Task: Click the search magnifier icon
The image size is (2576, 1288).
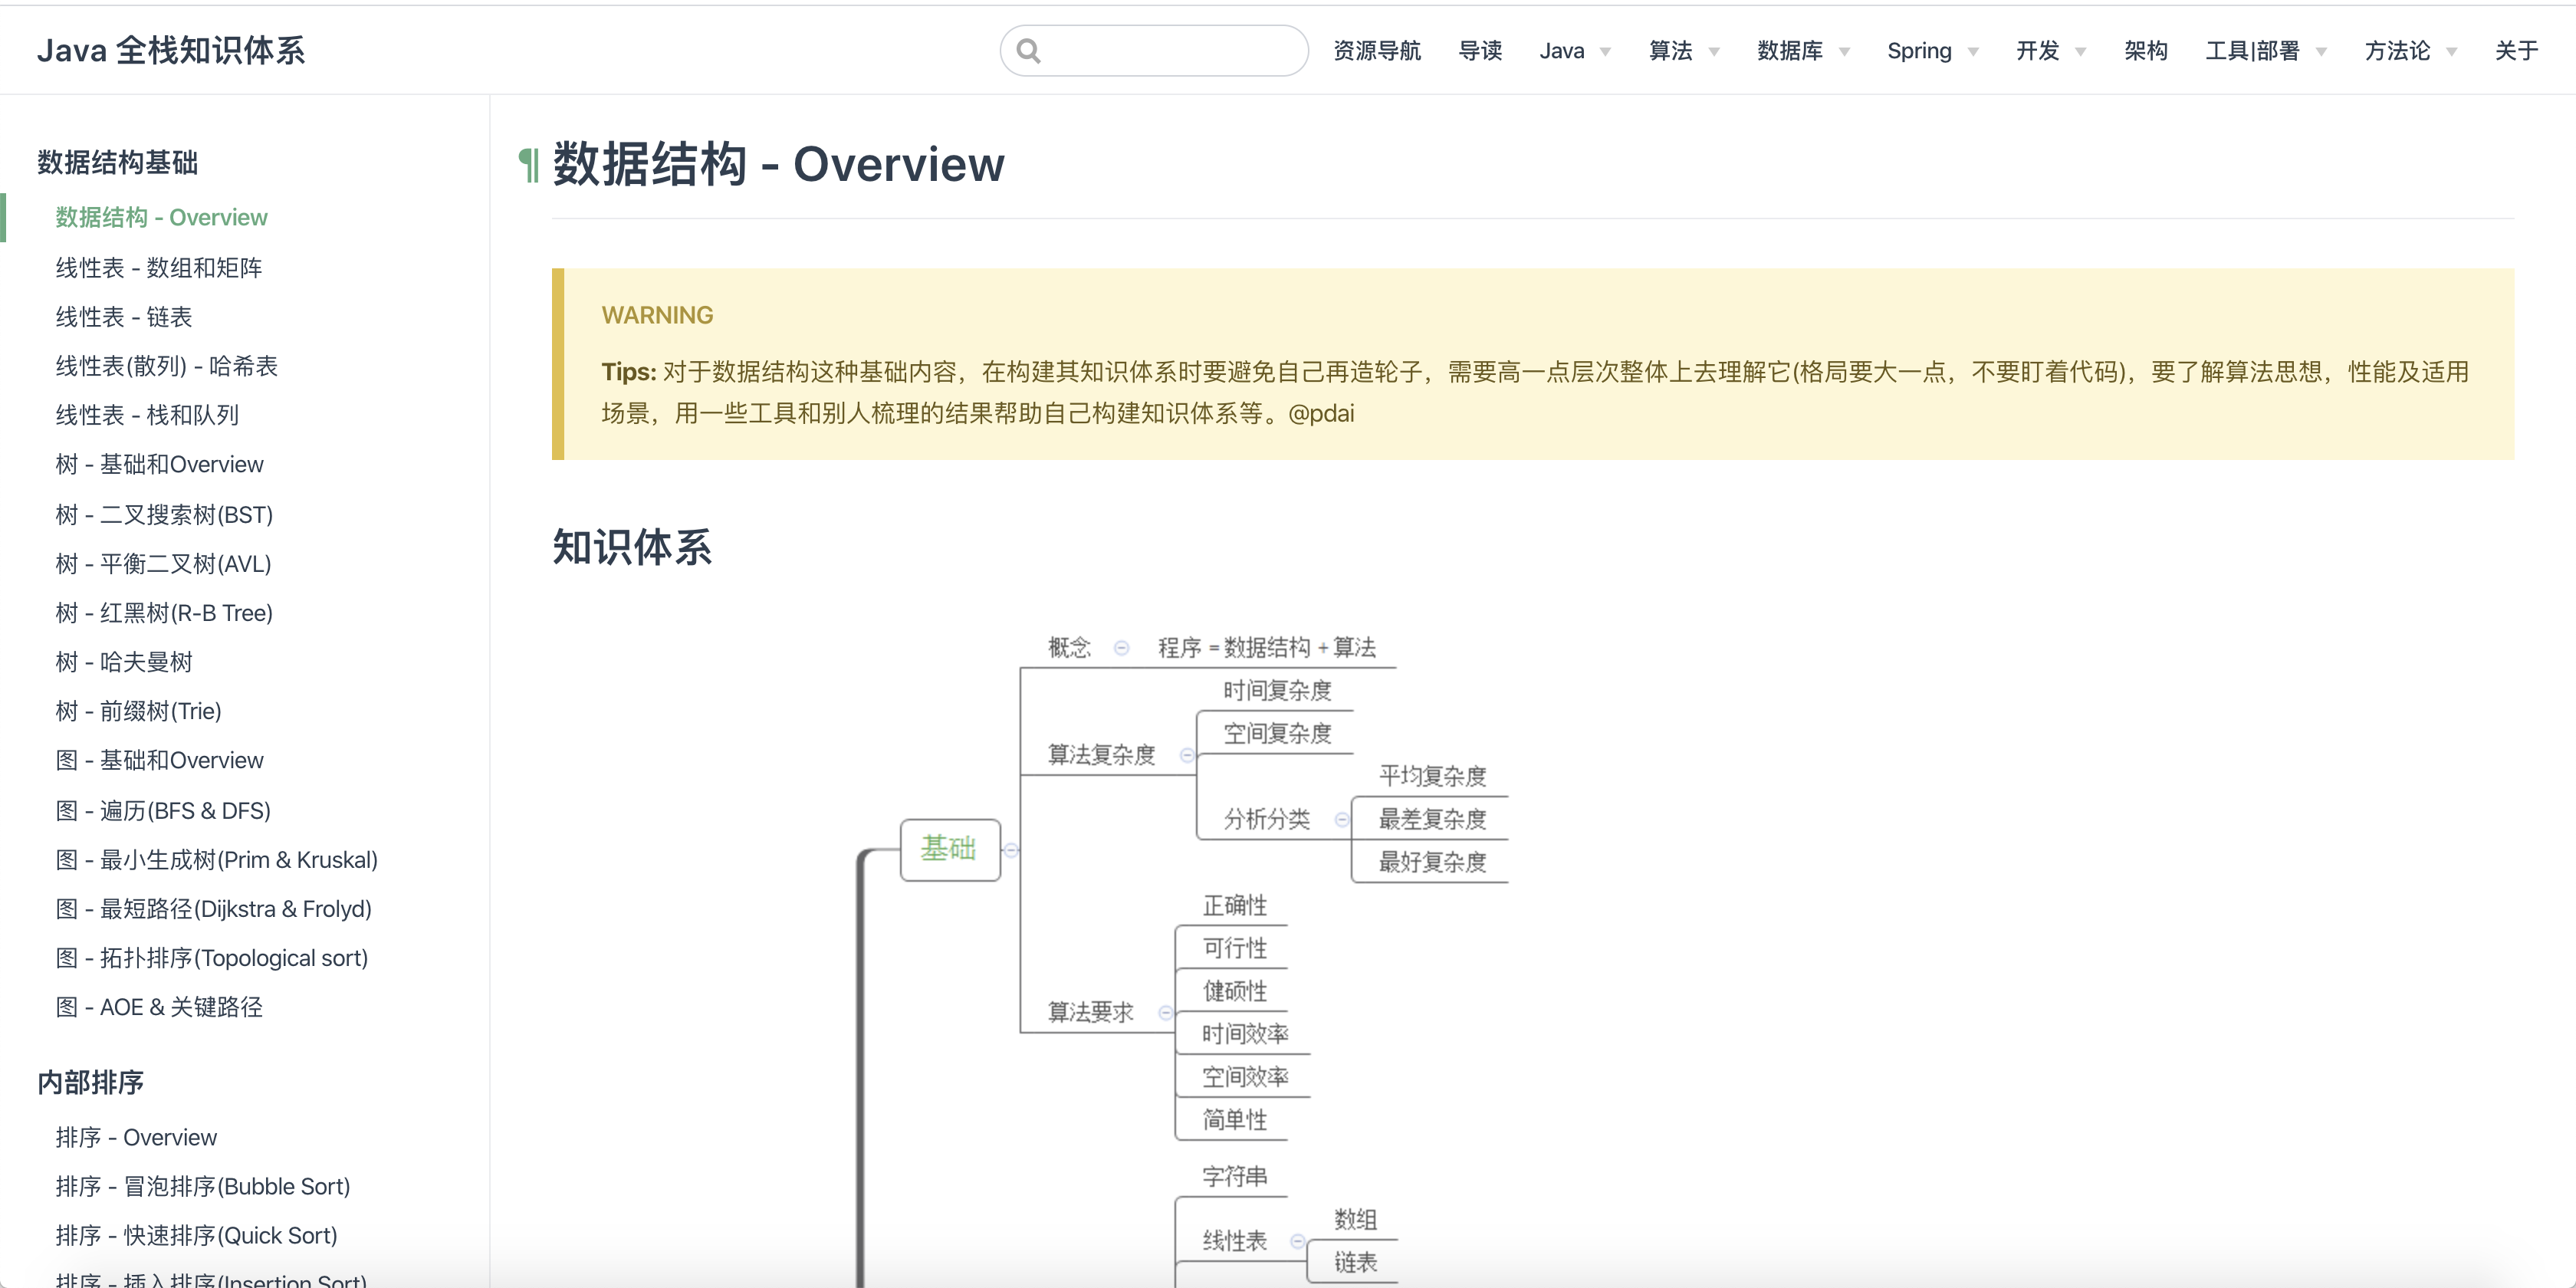Action: pos(1028,50)
